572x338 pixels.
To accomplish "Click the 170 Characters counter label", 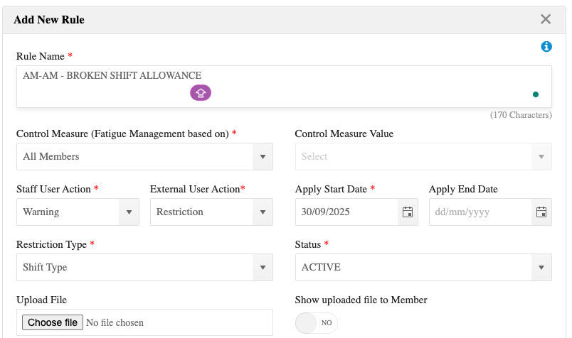I will 521,115.
